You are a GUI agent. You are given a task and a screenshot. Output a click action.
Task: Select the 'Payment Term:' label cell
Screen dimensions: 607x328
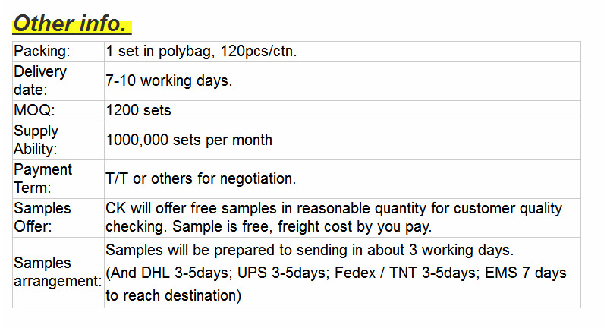click(x=58, y=179)
